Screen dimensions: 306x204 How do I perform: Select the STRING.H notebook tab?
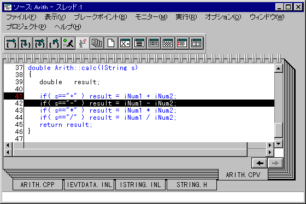click(192, 185)
